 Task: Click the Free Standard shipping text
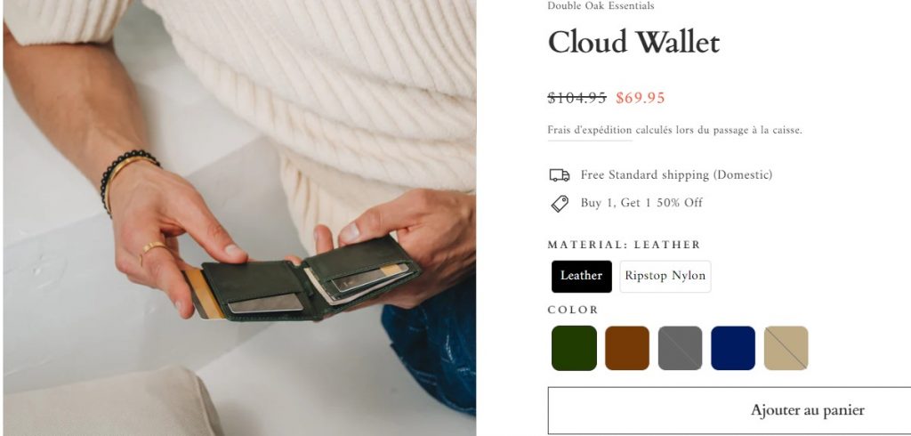676,175
